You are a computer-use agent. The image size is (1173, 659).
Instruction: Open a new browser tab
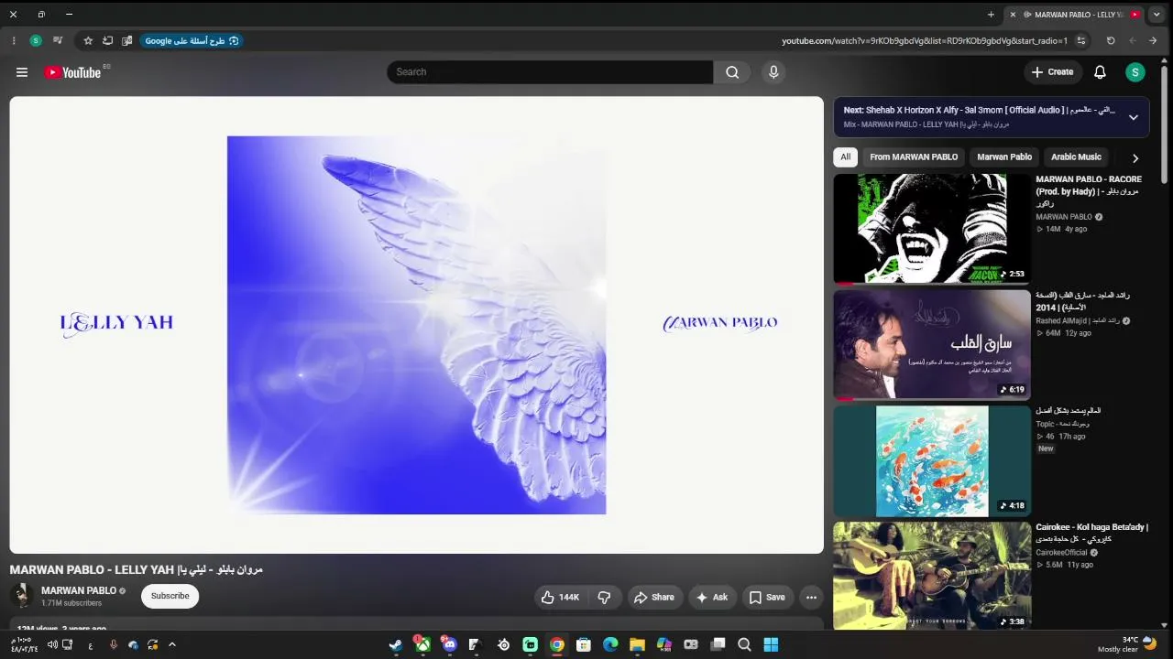tap(991, 15)
